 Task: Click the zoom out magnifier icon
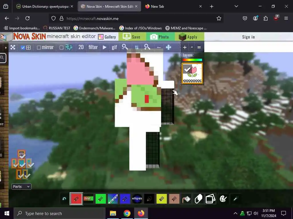pos(125,47)
